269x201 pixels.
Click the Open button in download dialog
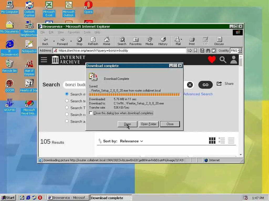[x=127, y=124]
